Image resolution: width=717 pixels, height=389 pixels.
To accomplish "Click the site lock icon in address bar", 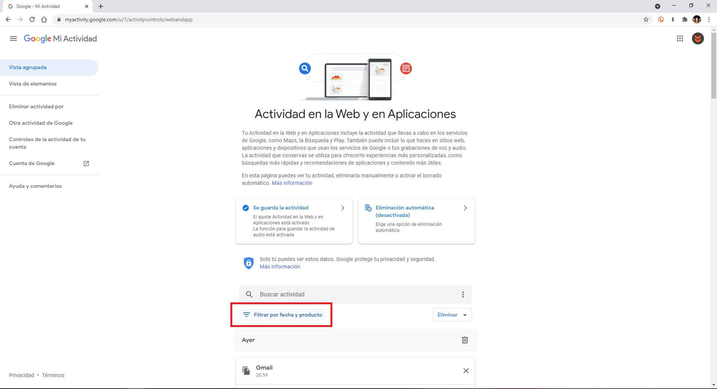I will [59, 19].
